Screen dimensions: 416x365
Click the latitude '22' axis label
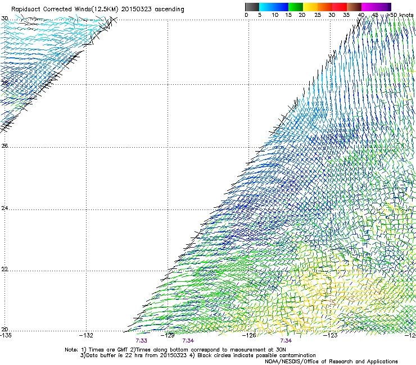(4, 269)
